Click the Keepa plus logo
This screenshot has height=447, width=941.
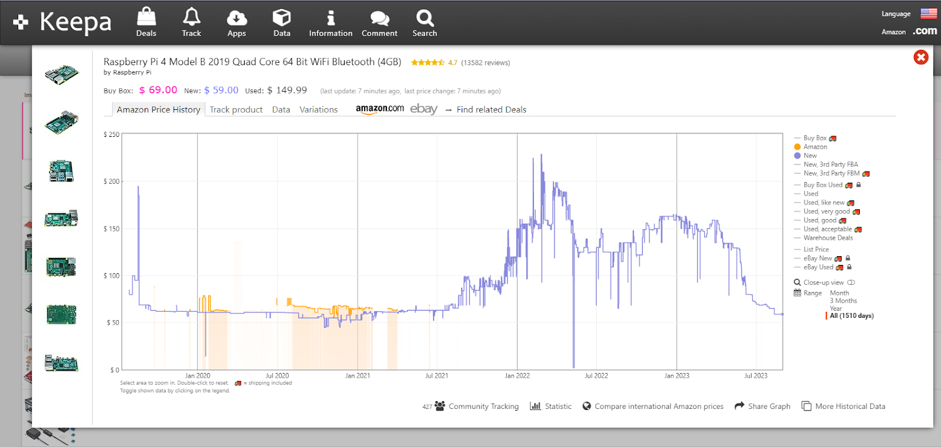point(21,22)
